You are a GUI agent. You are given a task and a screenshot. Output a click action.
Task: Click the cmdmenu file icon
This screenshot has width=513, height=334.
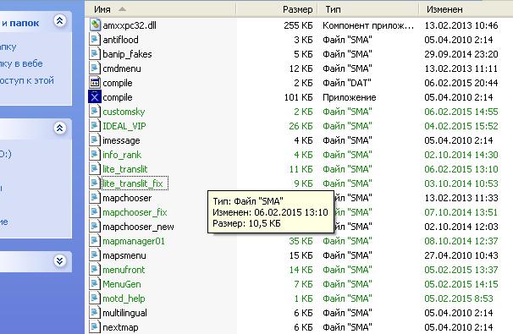click(x=95, y=68)
